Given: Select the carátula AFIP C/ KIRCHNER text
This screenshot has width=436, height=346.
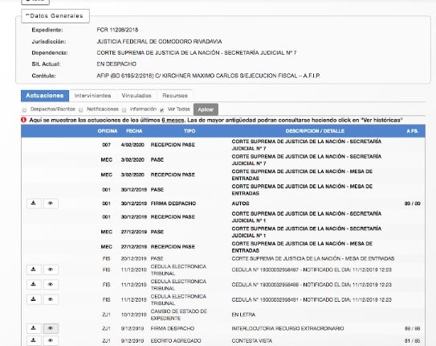Looking at the screenshot, I should click(x=209, y=76).
